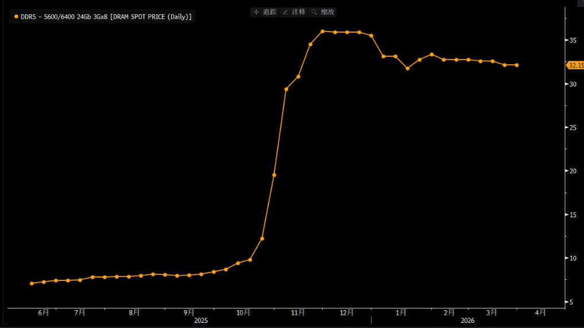Click the 6月 label on the time axis

44,313
